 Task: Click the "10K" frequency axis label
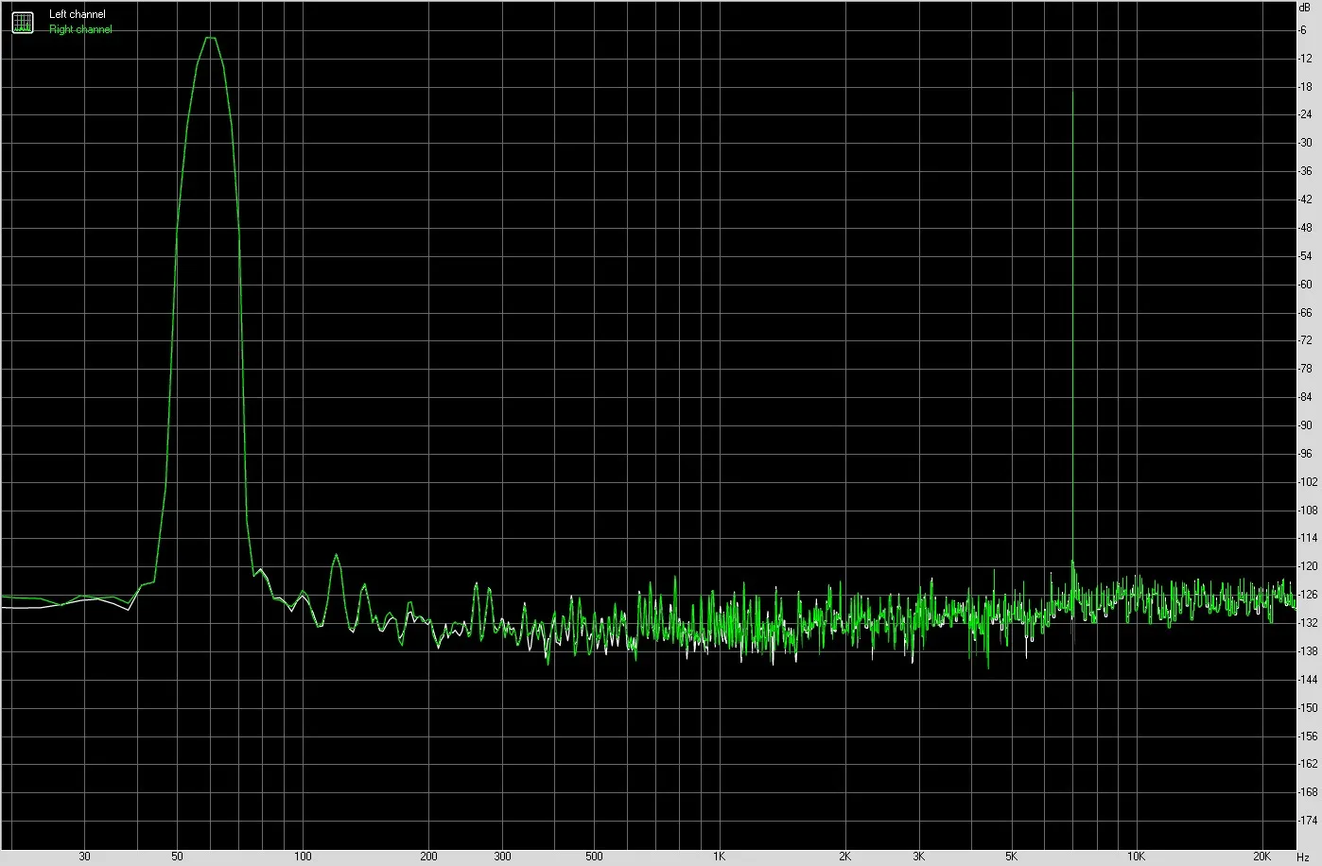[1137, 857]
